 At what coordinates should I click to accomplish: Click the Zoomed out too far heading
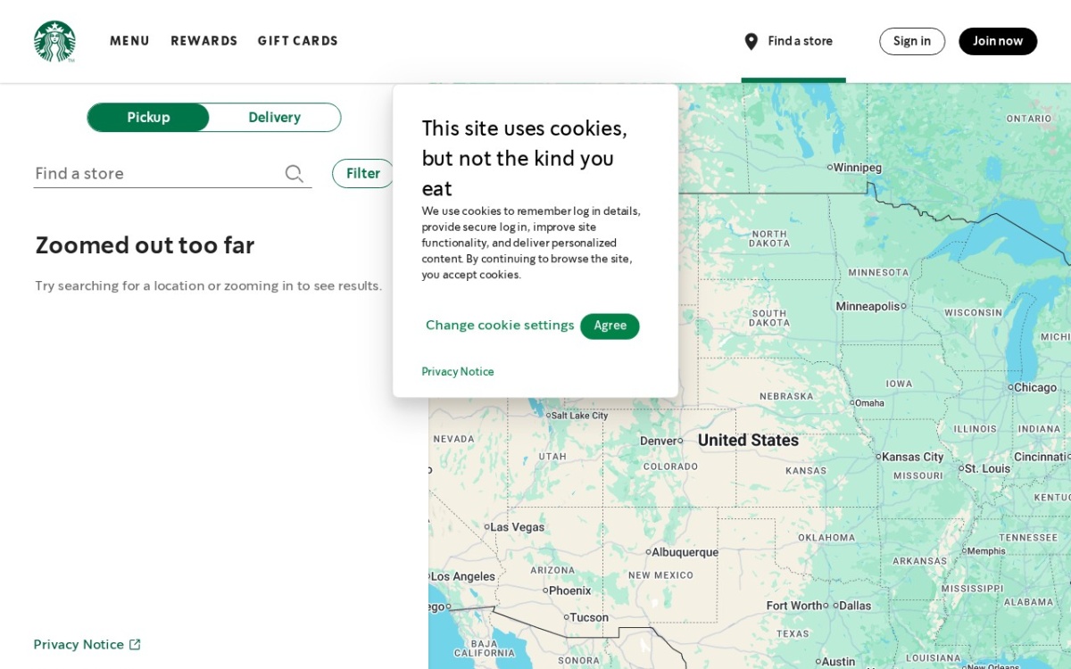pyautogui.click(x=145, y=245)
